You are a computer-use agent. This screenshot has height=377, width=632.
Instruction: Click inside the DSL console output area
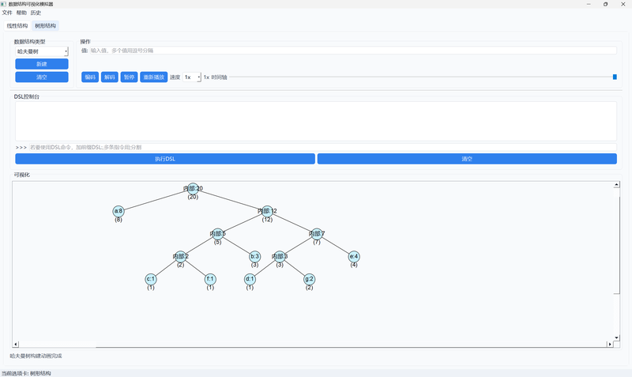click(316, 121)
